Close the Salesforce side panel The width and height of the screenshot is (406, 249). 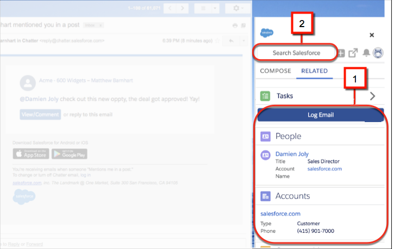coord(372,35)
